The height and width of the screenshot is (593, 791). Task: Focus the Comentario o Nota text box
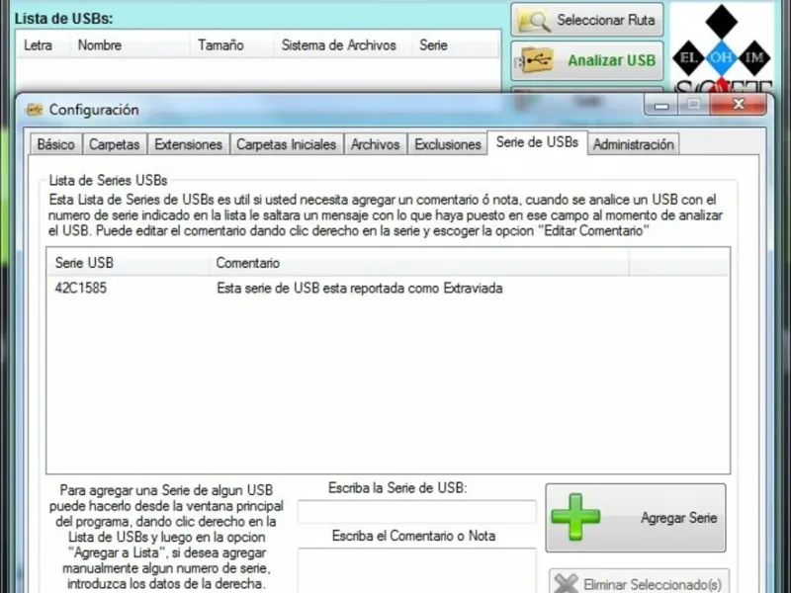click(x=416, y=571)
